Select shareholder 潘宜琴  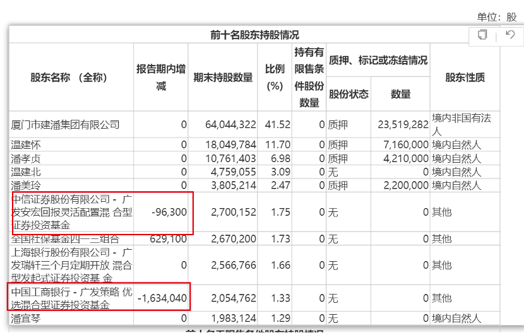tap(26, 318)
